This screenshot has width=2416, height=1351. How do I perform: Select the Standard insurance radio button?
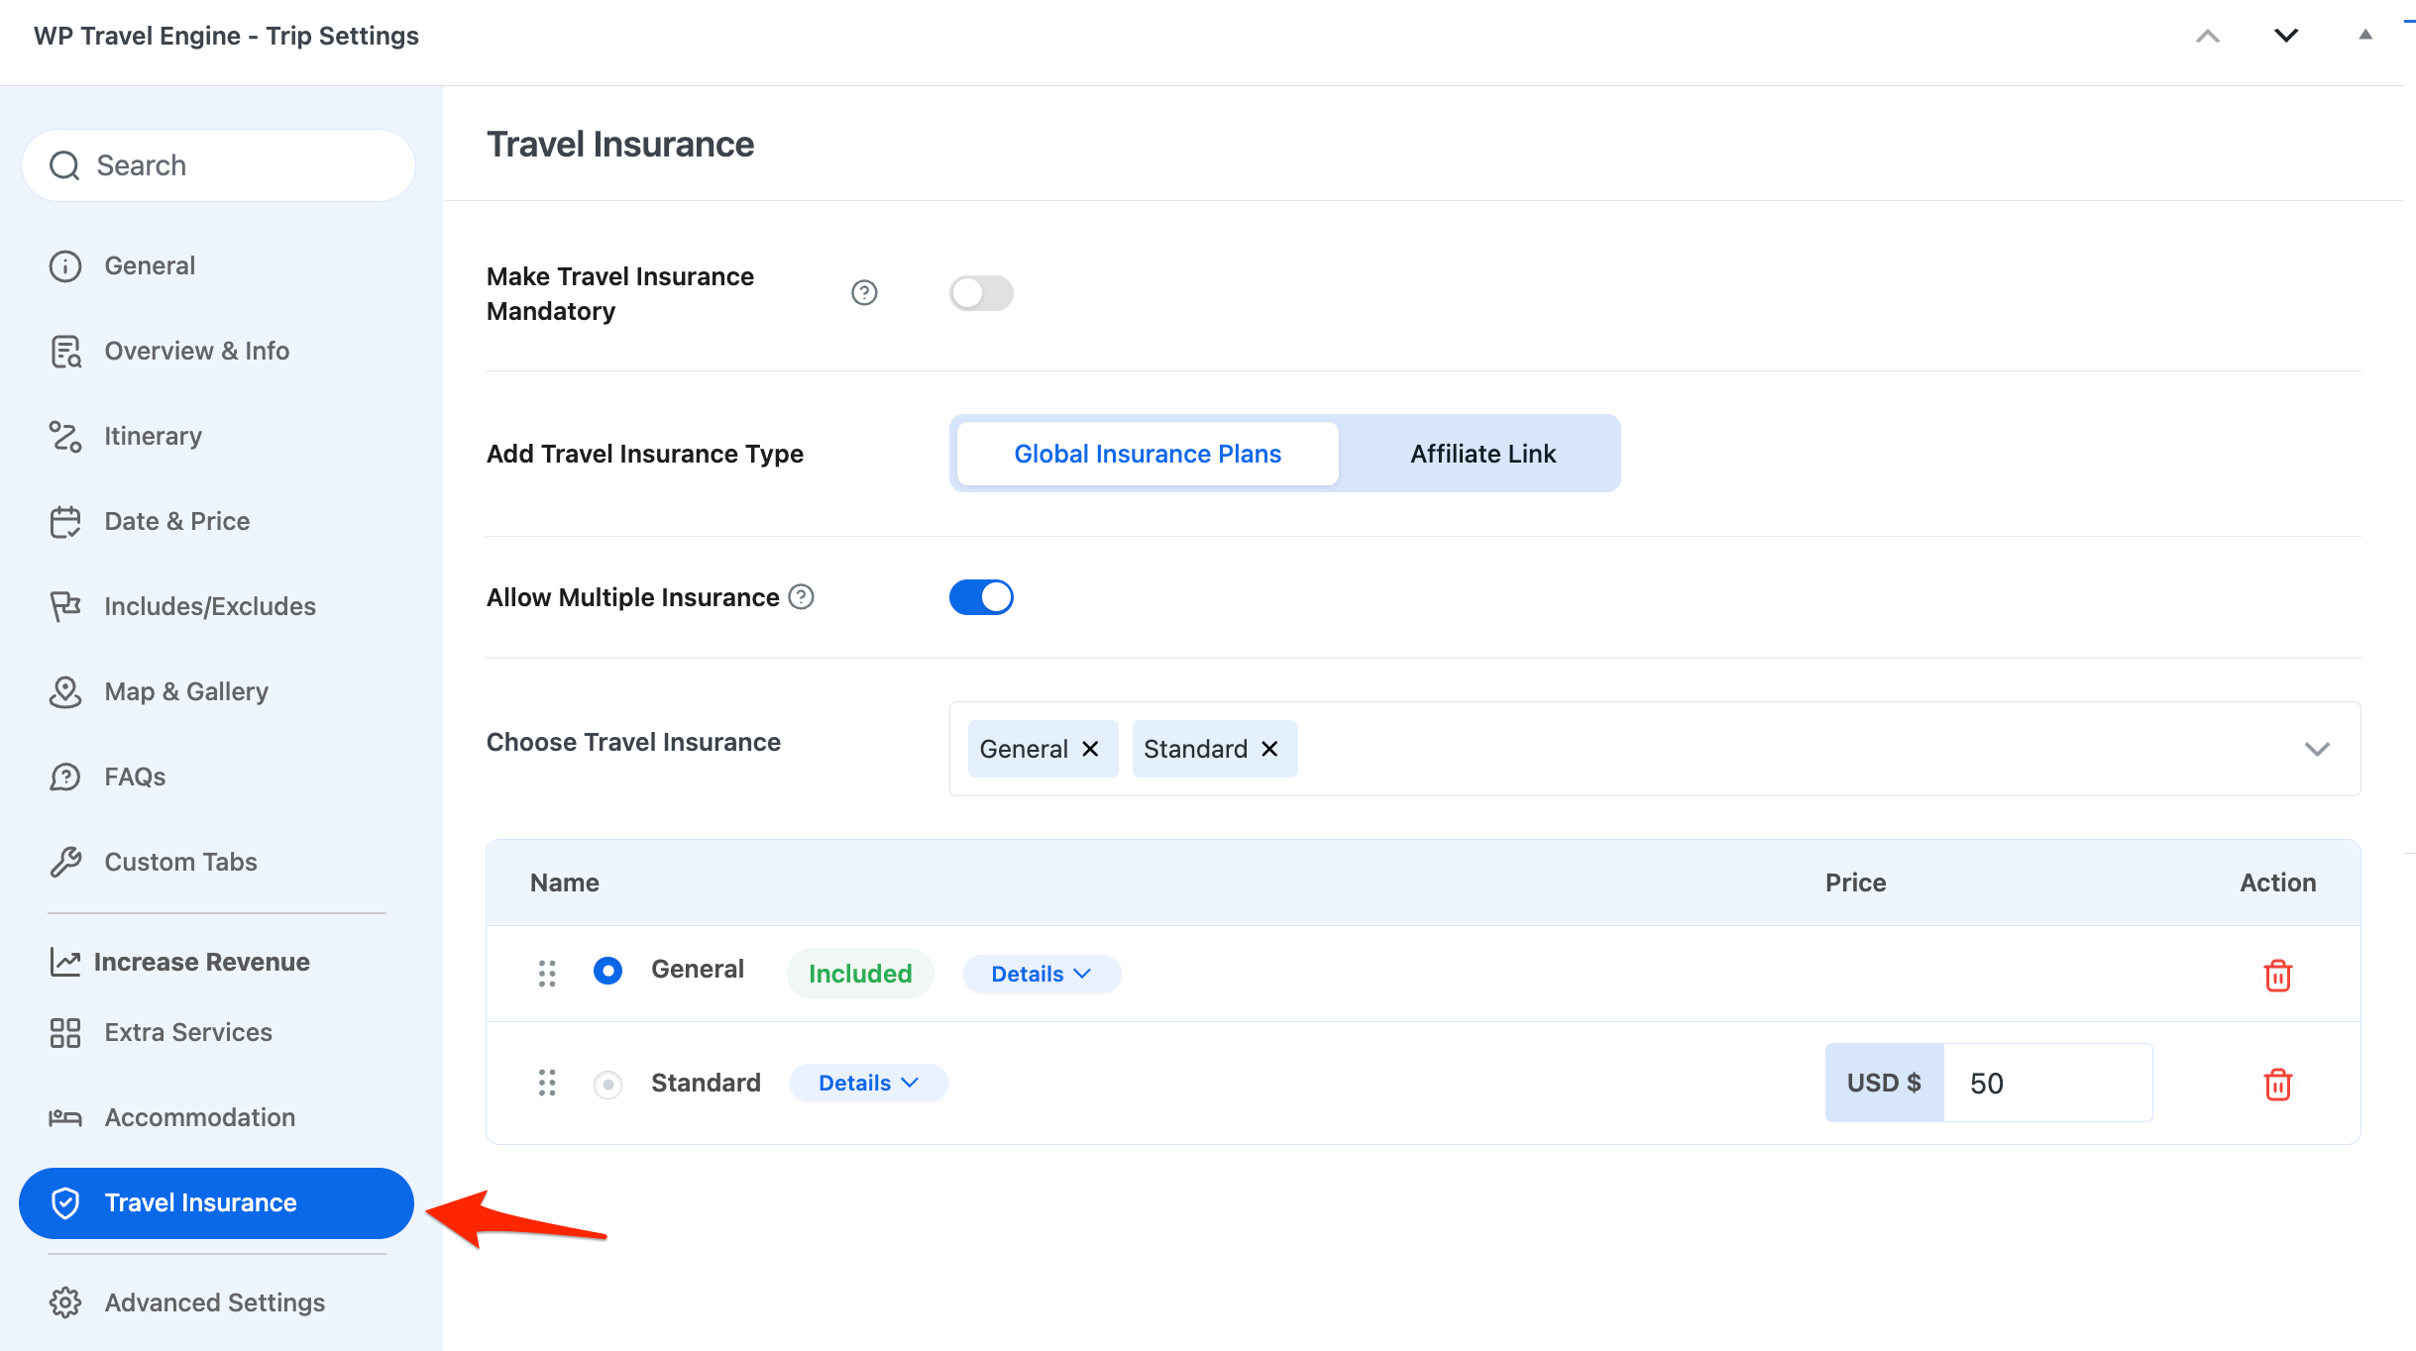coord(607,1084)
